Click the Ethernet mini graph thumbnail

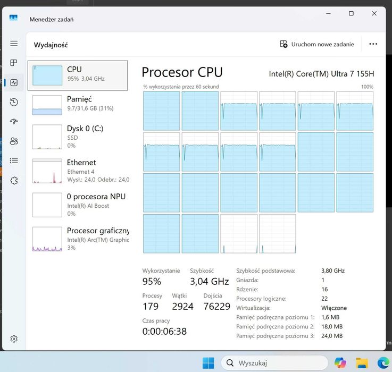(47, 171)
